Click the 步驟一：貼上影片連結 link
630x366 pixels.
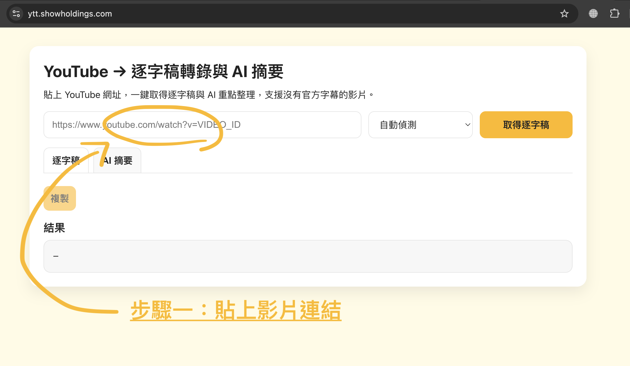pos(236,309)
